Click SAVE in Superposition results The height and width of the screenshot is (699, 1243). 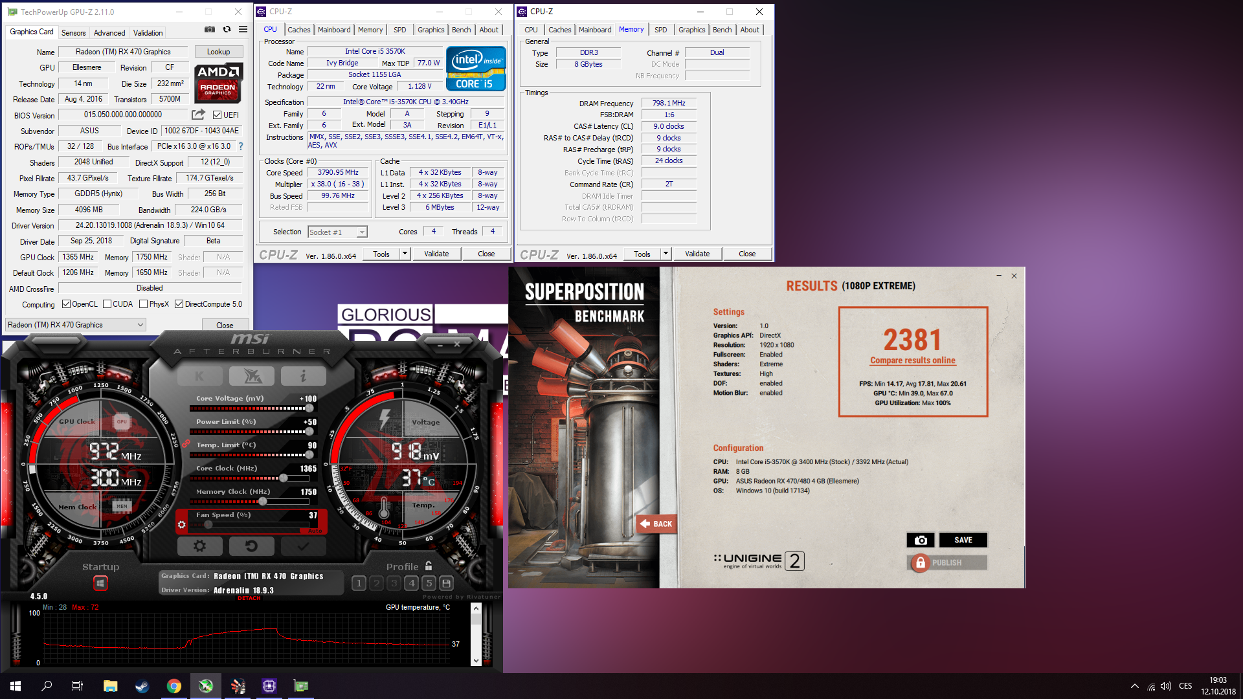click(963, 540)
